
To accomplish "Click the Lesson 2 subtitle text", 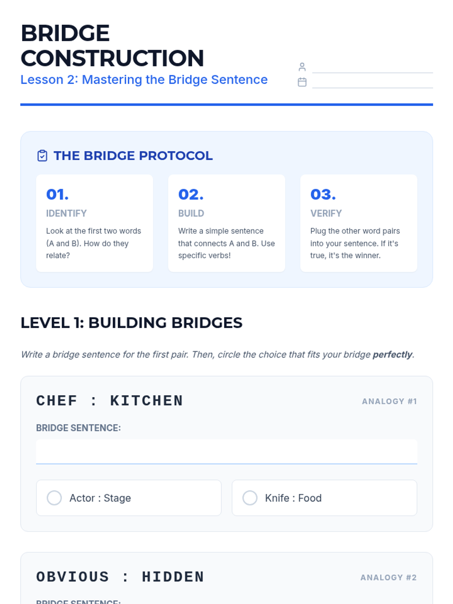I will click(144, 80).
